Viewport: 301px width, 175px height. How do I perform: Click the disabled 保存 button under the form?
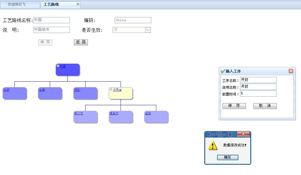(x=45, y=42)
